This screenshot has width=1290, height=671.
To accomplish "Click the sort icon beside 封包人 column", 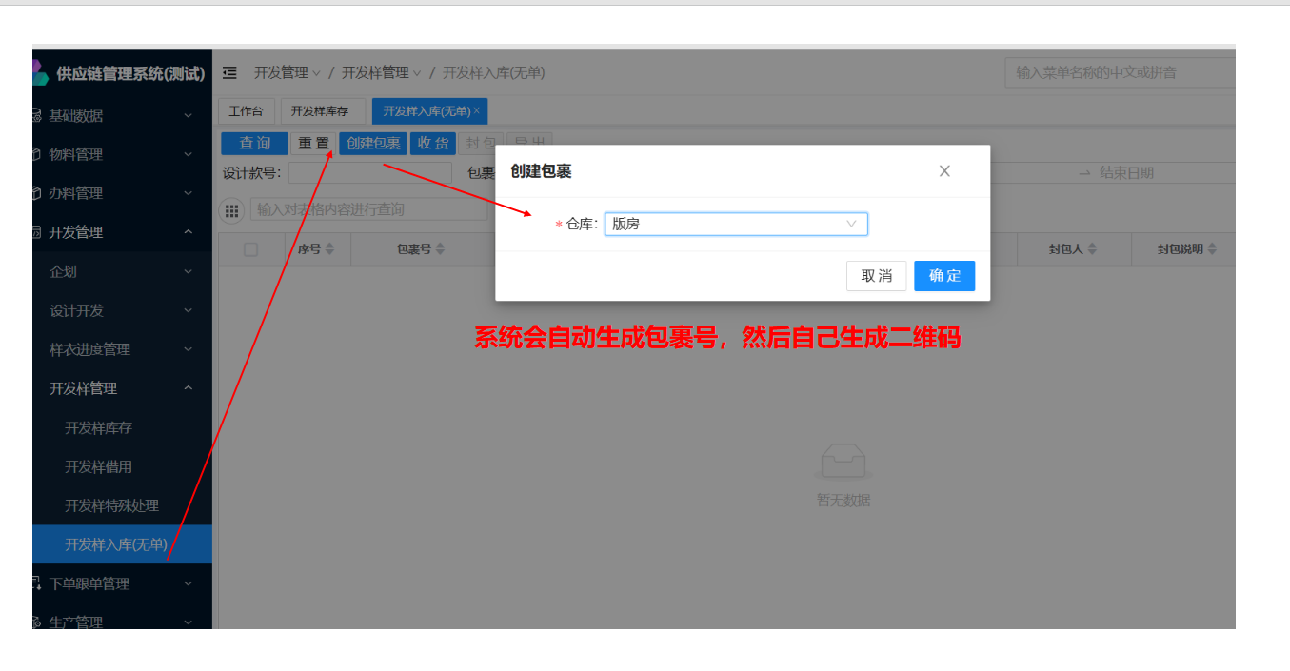I will pos(1092,249).
